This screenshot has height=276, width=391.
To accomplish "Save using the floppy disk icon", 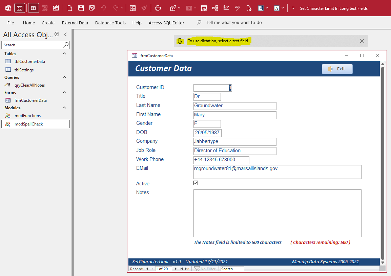I will 81,8.
